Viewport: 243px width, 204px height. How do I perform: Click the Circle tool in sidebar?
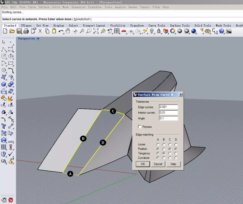tap(4, 56)
